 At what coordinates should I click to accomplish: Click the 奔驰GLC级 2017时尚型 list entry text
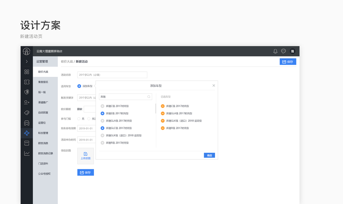119,128
